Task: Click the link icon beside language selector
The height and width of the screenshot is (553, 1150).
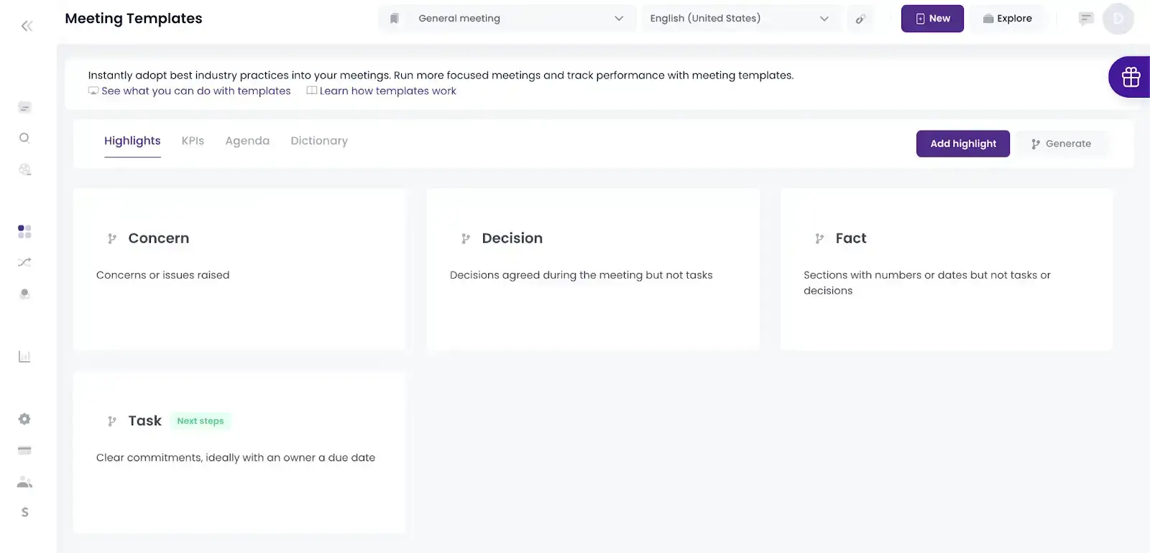Action: (860, 19)
